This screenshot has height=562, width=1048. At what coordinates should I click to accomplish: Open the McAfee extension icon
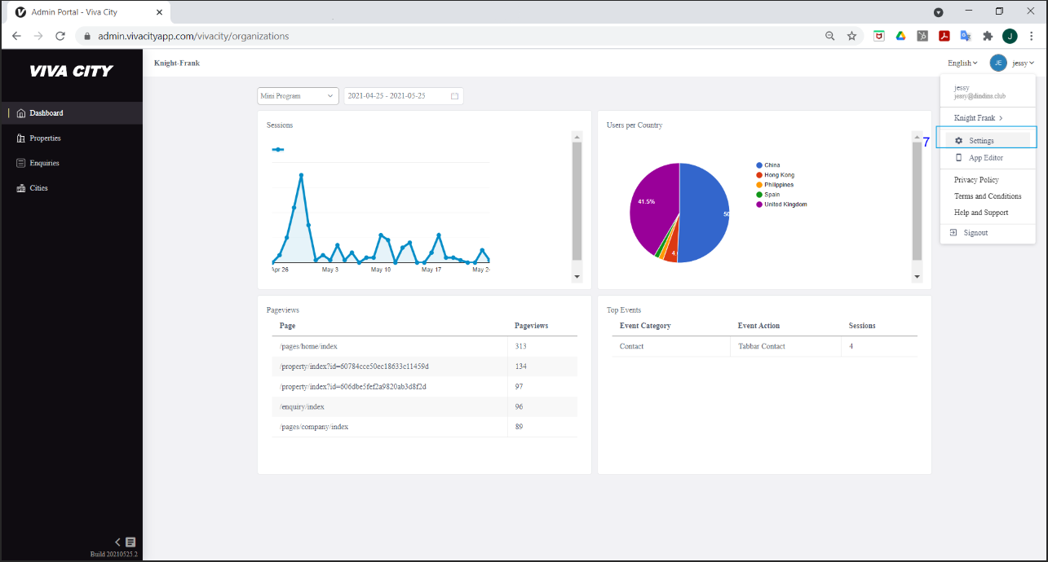[x=879, y=36]
